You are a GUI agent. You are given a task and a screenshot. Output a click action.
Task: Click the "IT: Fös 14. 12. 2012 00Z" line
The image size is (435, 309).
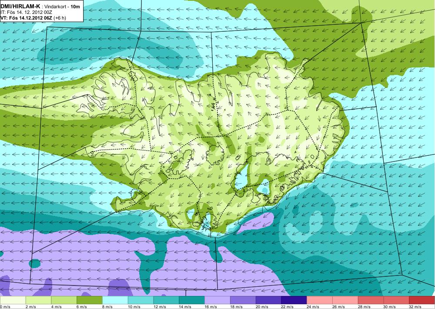click(x=27, y=12)
